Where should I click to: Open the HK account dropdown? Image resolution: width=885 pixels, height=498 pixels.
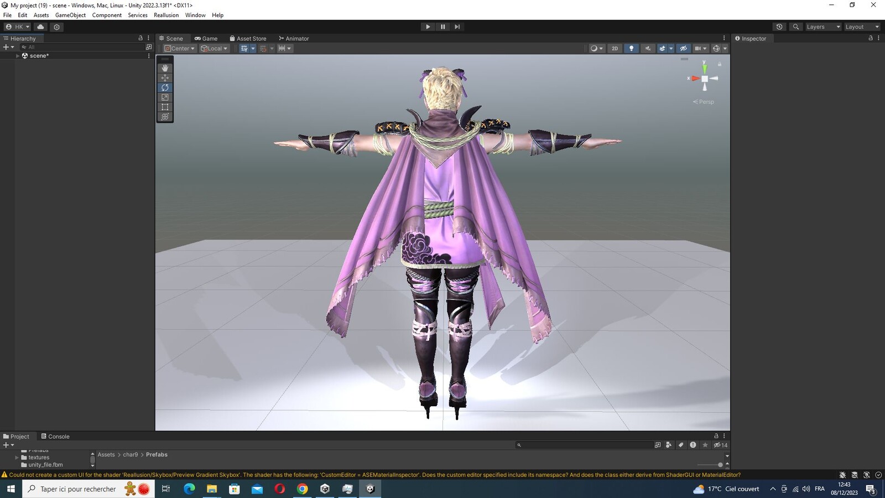tap(17, 27)
